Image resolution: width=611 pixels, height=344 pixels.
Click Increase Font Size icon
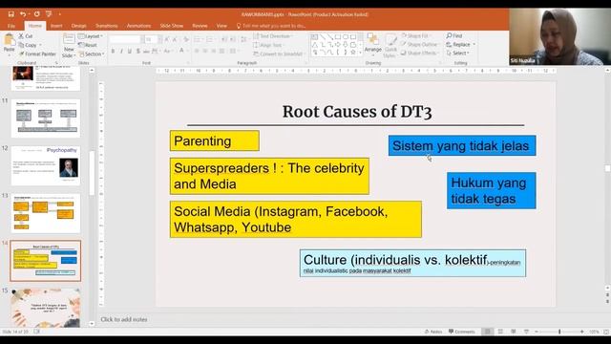pyautogui.click(x=167, y=39)
